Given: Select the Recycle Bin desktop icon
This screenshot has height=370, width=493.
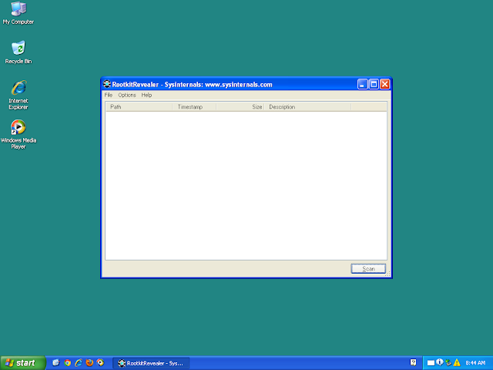Looking at the screenshot, I should (18, 52).
